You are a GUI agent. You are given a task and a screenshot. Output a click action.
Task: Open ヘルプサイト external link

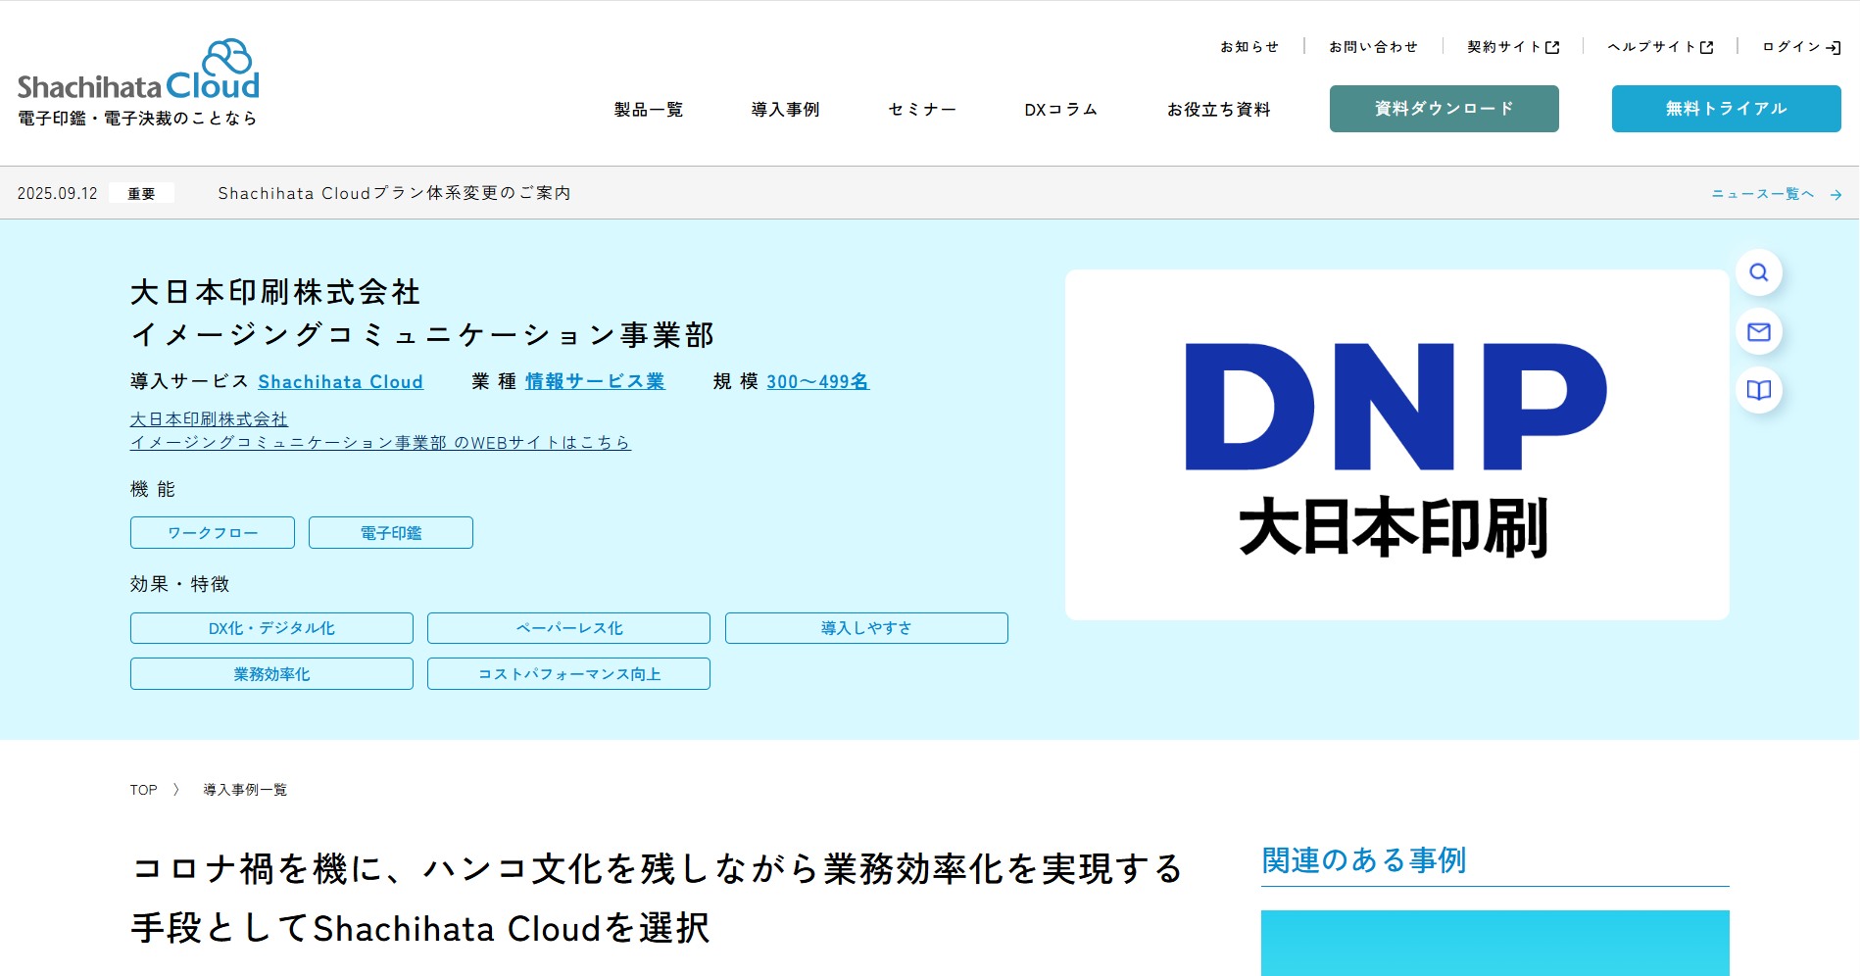coord(1660,47)
